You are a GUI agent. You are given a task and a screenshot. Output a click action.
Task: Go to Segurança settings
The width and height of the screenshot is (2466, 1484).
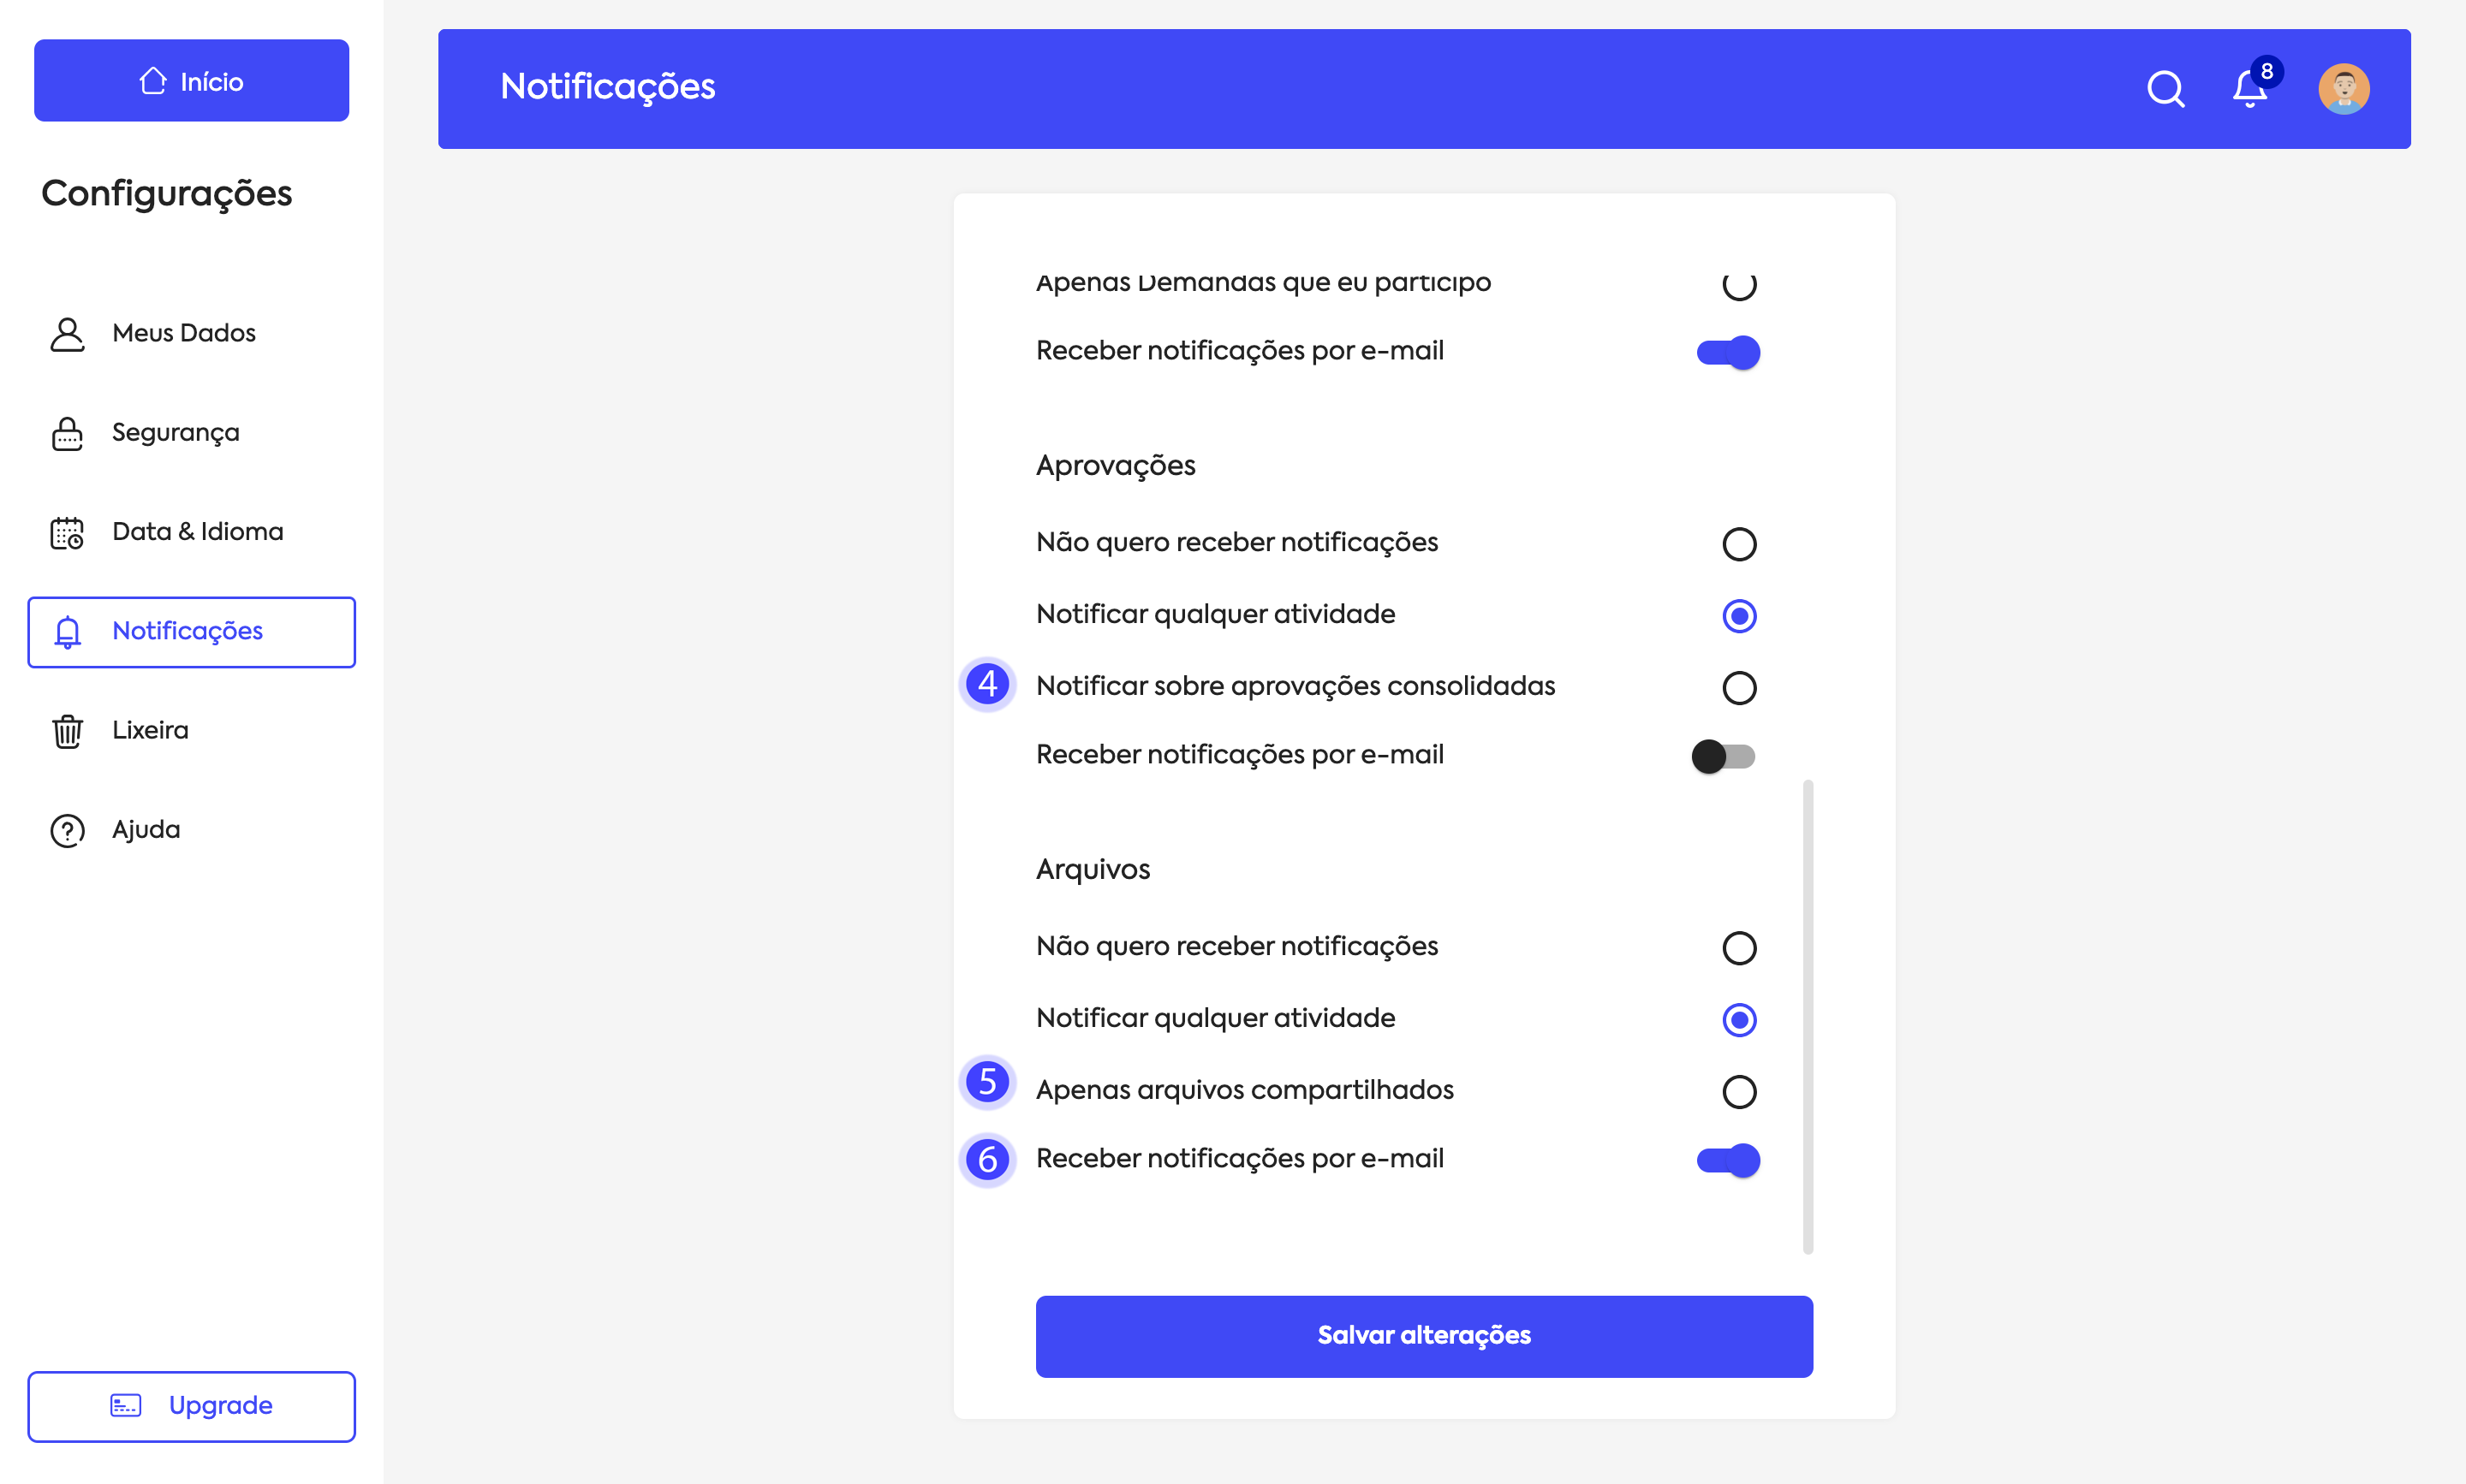pyautogui.click(x=175, y=433)
